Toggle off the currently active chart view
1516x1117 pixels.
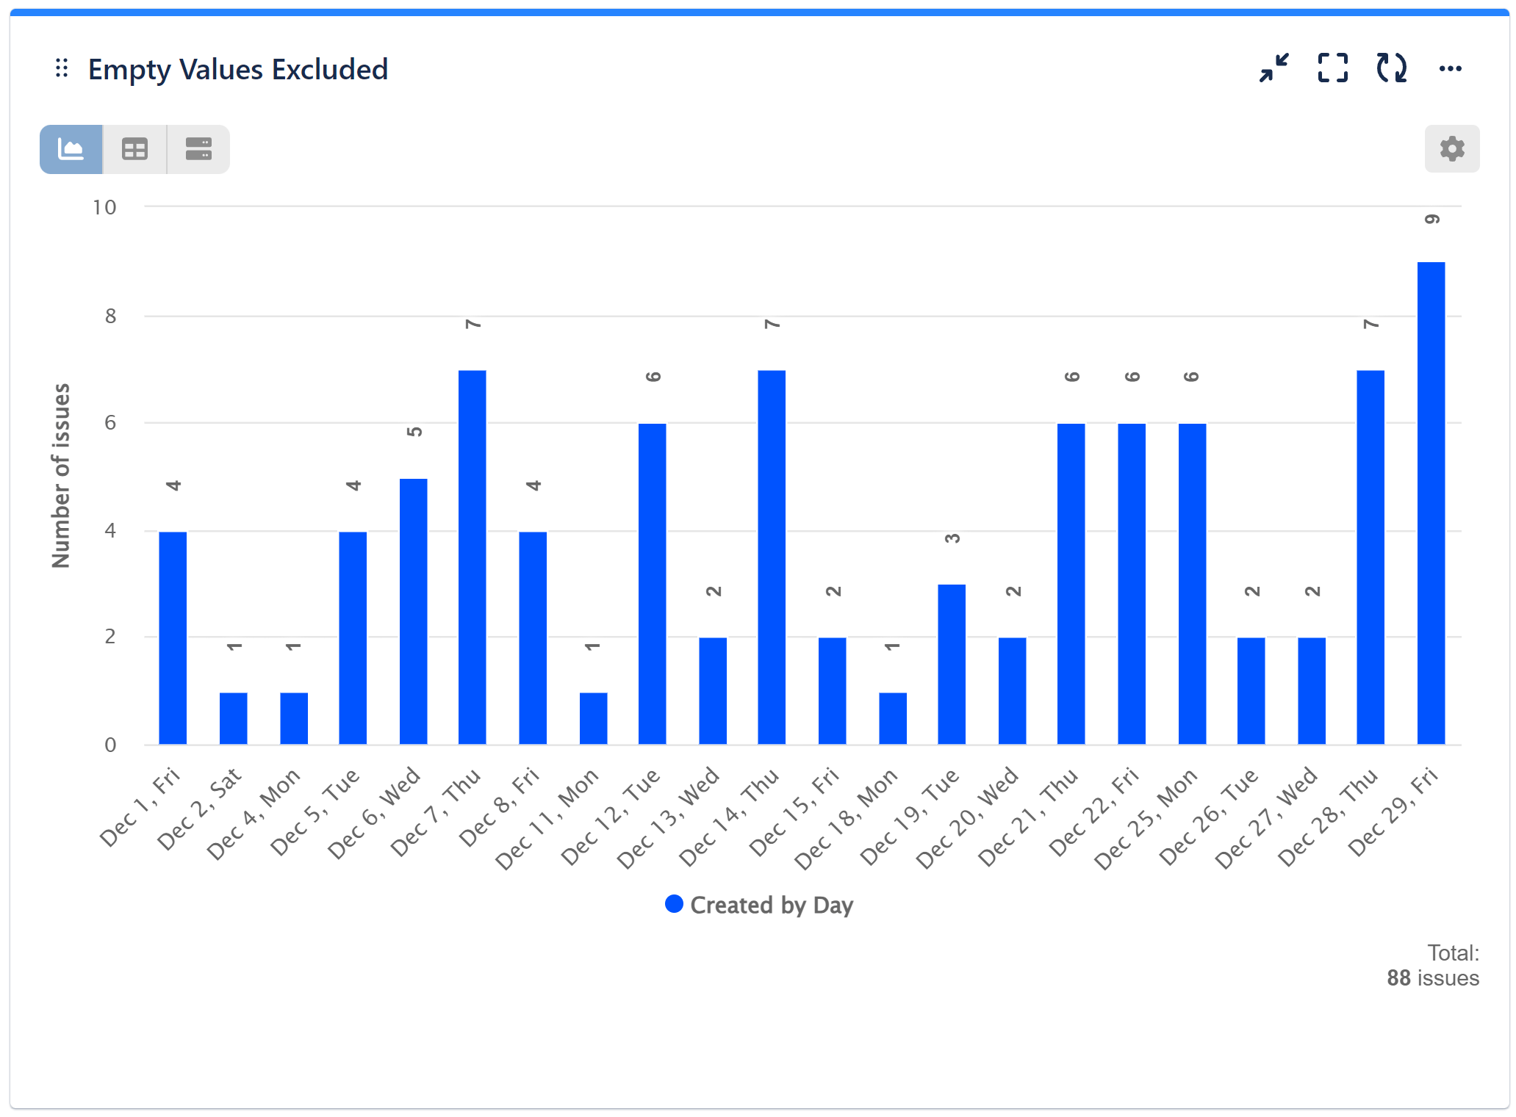(71, 149)
